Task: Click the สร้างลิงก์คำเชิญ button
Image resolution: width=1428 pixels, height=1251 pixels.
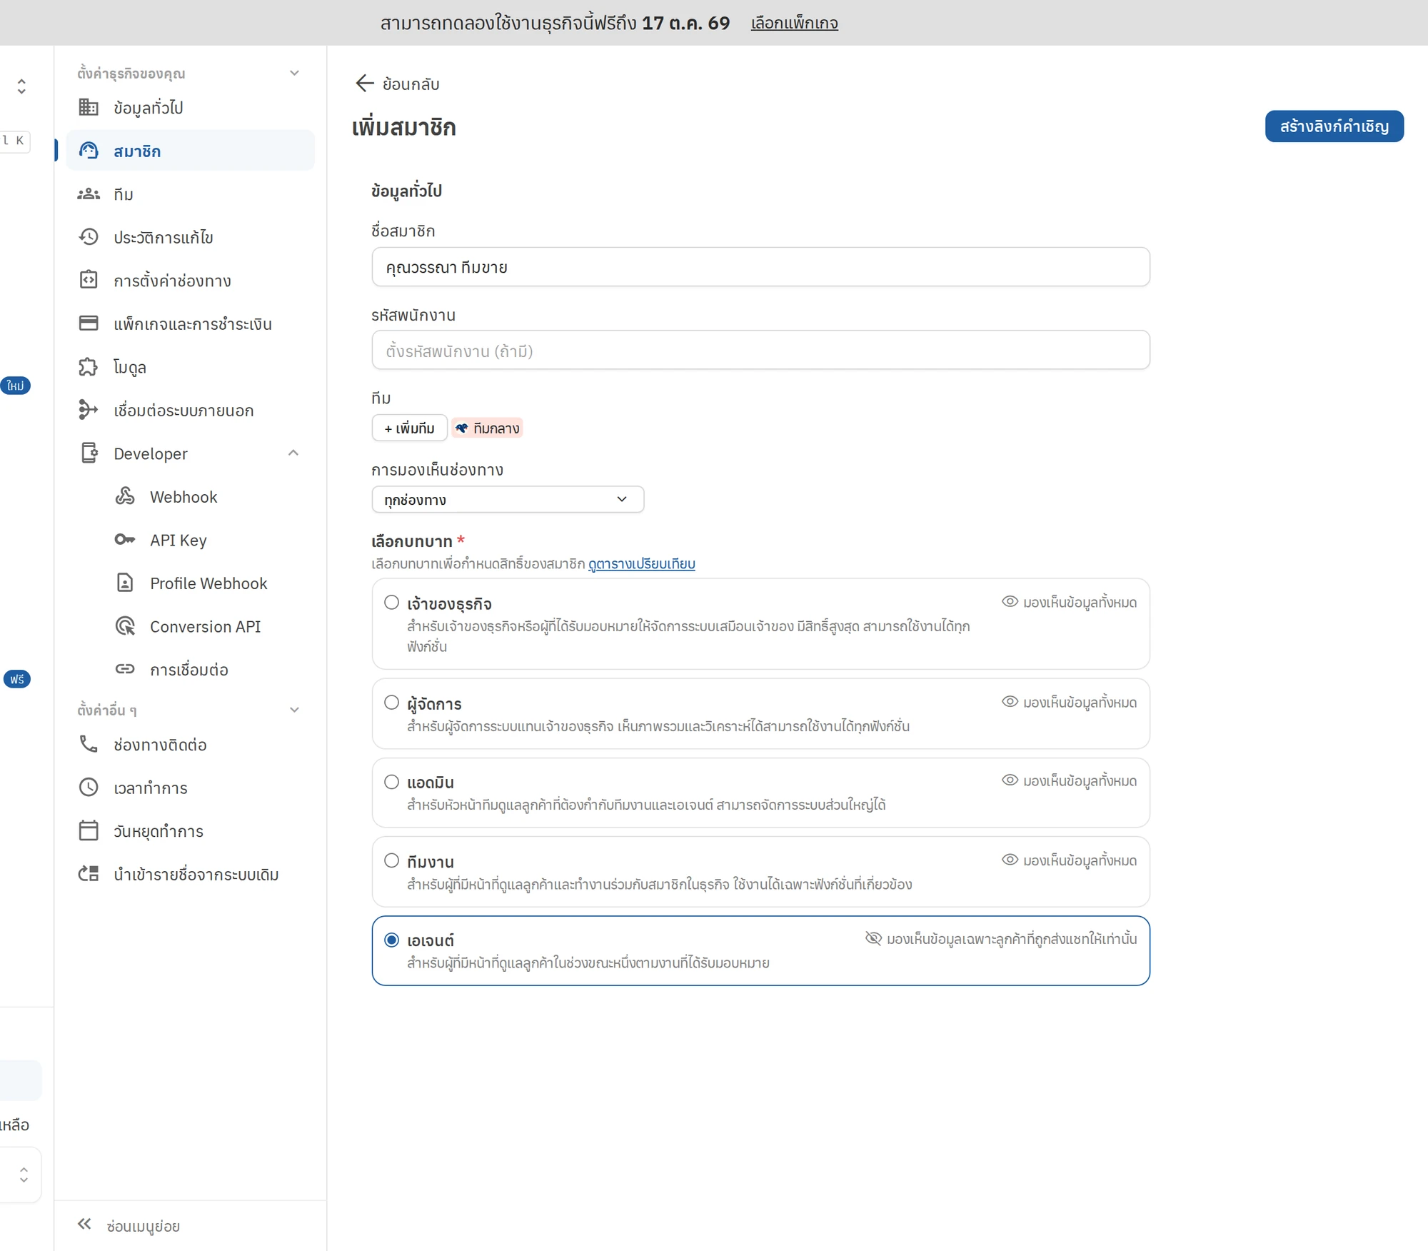Action: pyautogui.click(x=1334, y=126)
